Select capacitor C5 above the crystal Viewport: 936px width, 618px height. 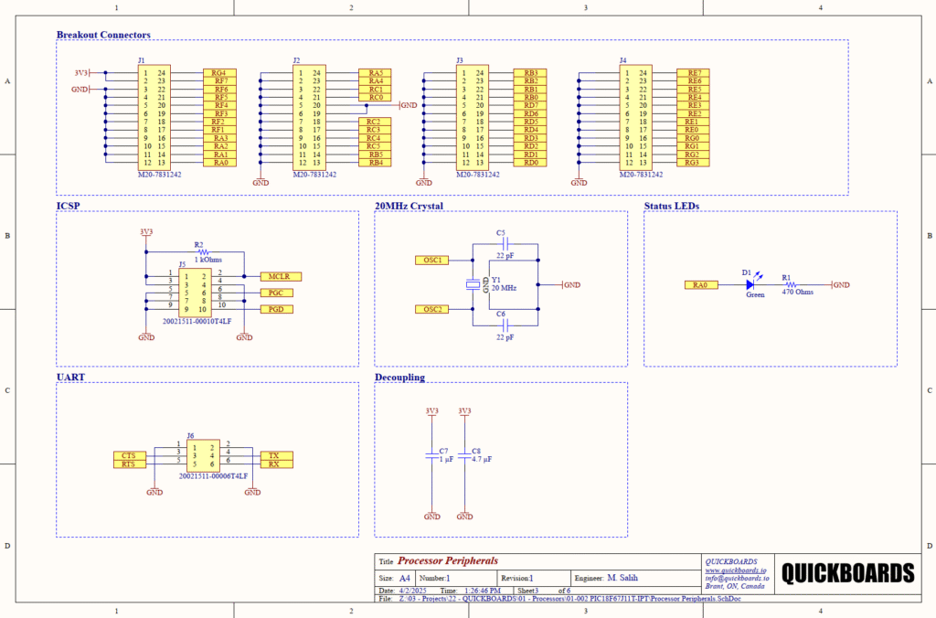click(504, 243)
